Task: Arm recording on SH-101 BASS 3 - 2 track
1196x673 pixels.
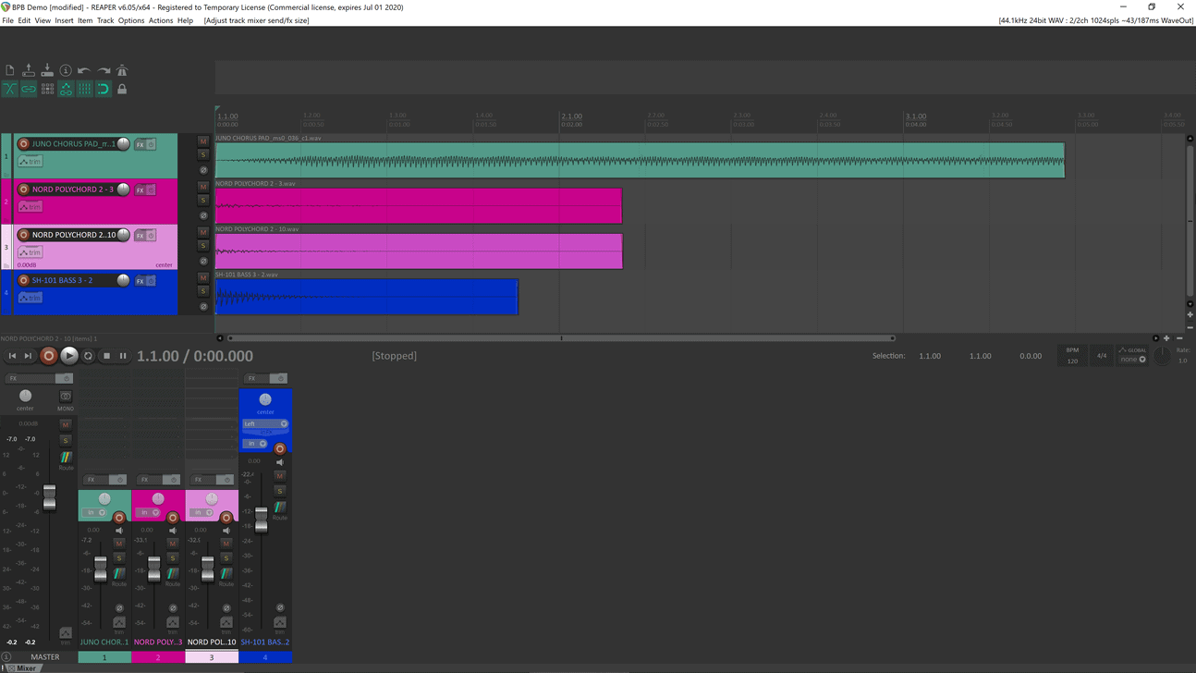Action: point(24,280)
